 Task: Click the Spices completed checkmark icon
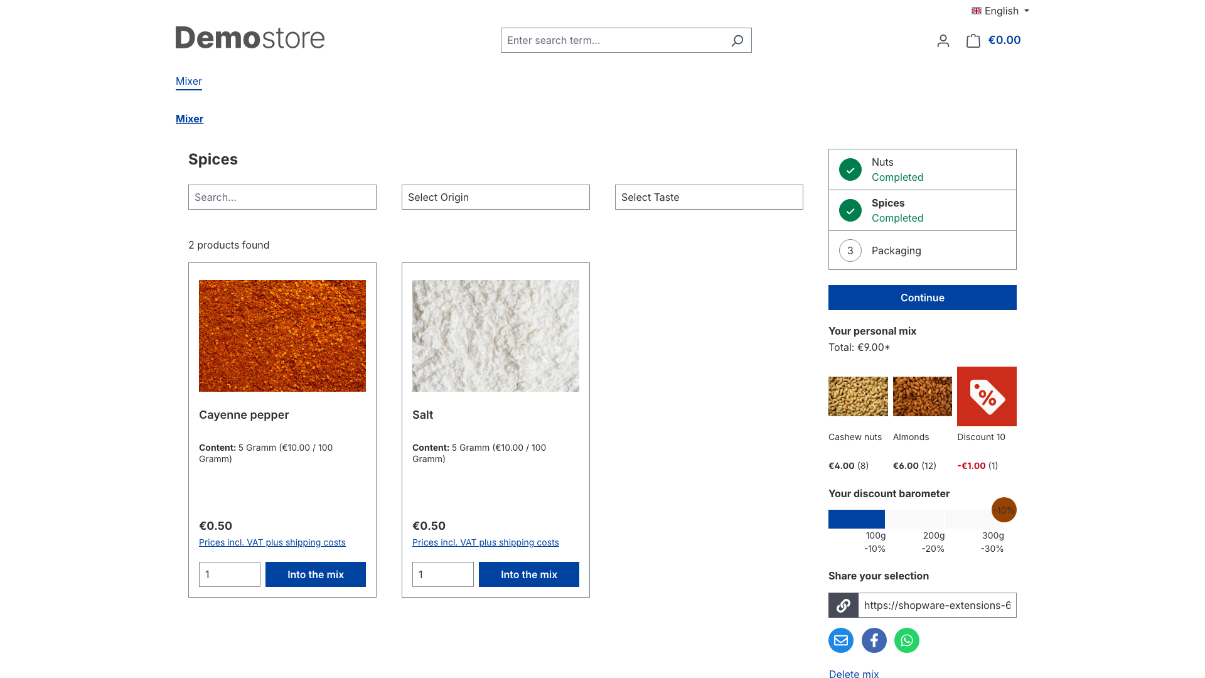pos(850,210)
